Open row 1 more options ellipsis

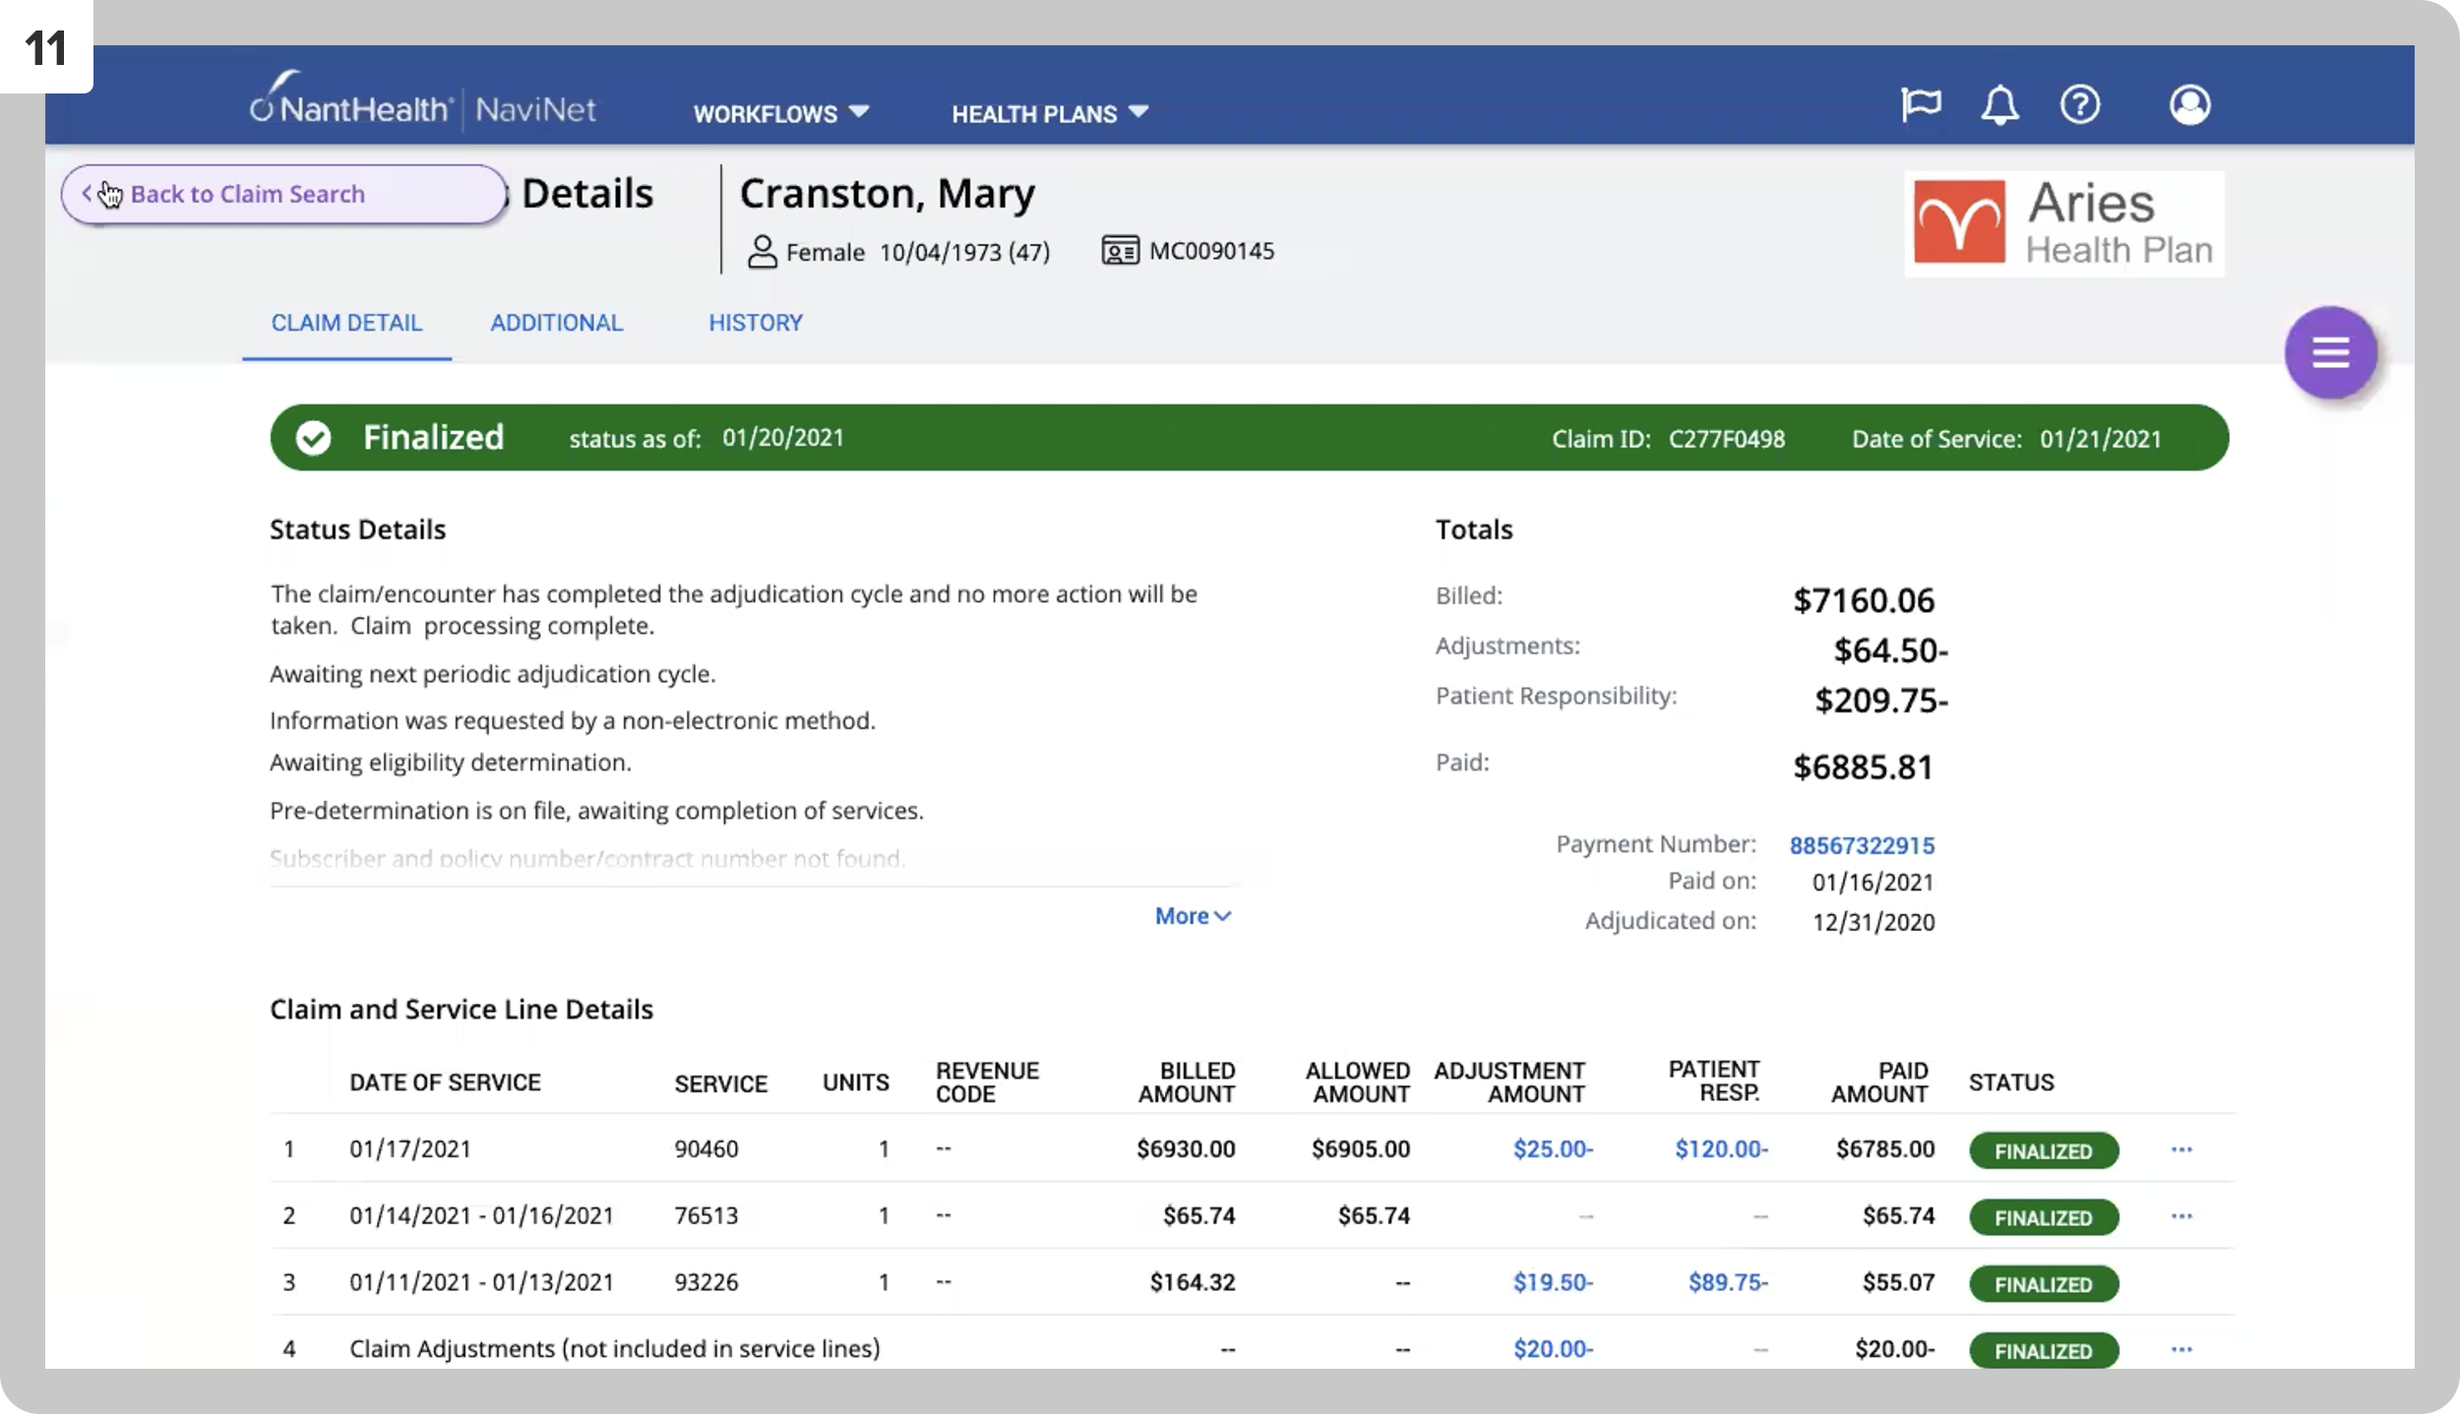click(x=2182, y=1149)
